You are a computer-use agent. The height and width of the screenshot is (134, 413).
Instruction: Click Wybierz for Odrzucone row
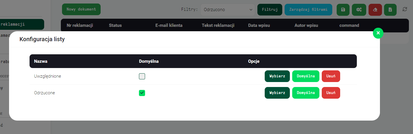point(277,93)
